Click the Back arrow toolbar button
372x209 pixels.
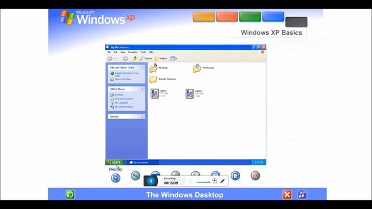coord(112,59)
